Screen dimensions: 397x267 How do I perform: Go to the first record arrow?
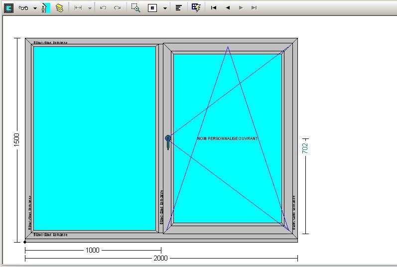point(213,8)
